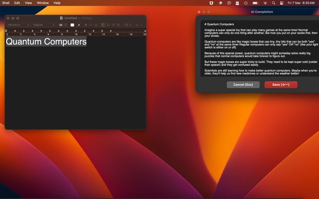Screen dimensions: 319x199
Task: Click the battery status icon
Action: [x=255, y=3]
